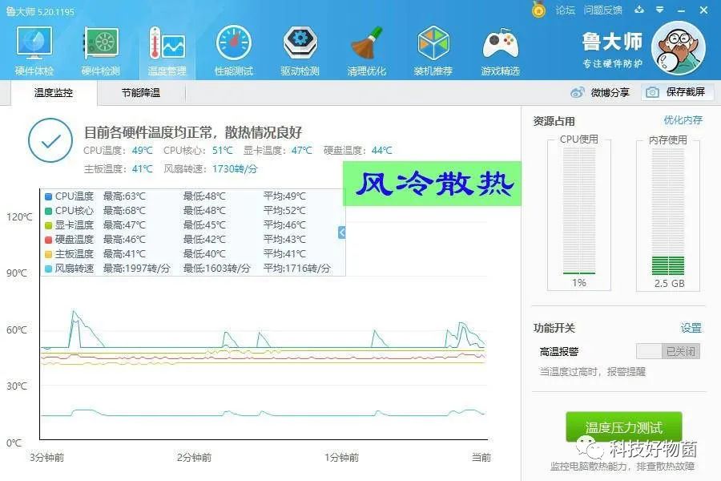This screenshot has width=721, height=481.
Task: Click the CPU核心 51℃ reading
Action: pos(198,151)
